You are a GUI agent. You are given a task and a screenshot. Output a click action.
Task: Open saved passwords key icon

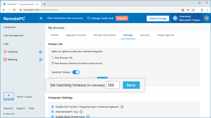tap(188, 10)
